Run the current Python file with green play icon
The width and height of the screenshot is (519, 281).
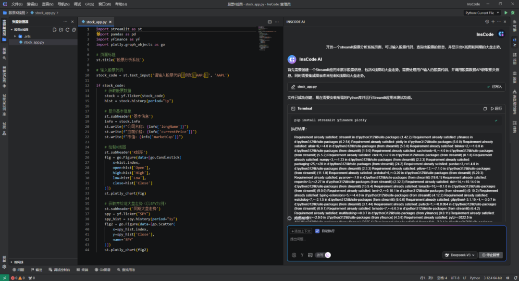pyautogui.click(x=506, y=12)
